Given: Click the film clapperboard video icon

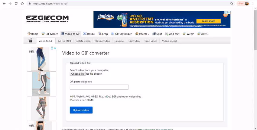Looking at the screenshot, I should [30, 41].
